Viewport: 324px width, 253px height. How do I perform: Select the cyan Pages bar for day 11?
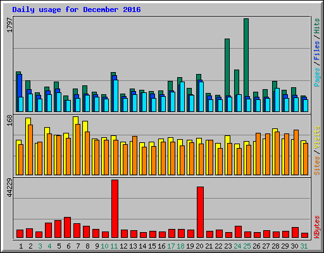tap(116, 96)
